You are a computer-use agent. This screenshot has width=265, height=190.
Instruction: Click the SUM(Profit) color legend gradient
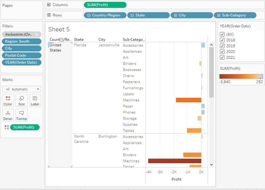[241, 76]
